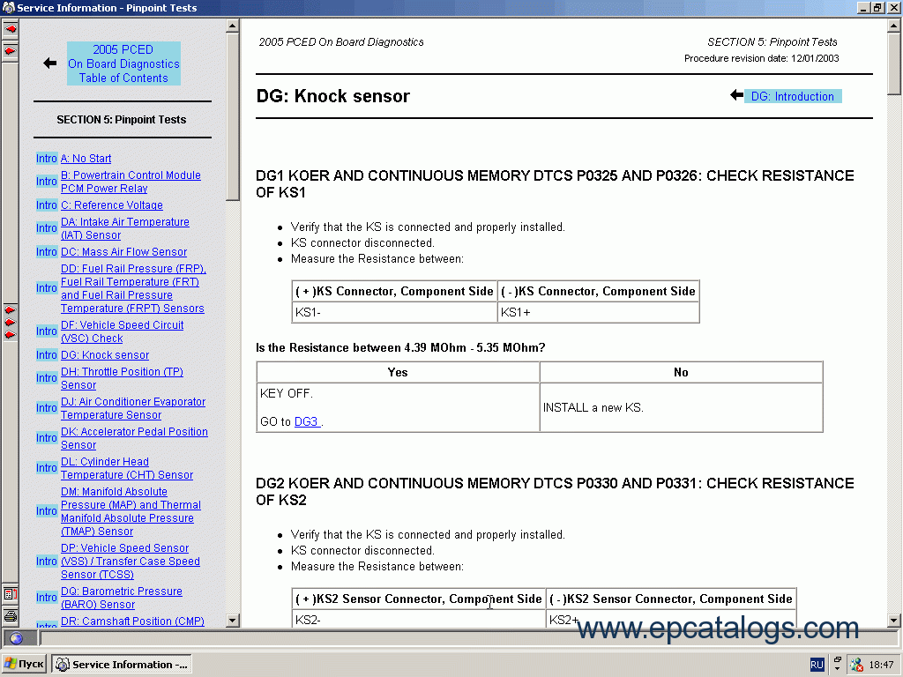Click the Пуск Start button
The image size is (903, 677).
point(24,665)
